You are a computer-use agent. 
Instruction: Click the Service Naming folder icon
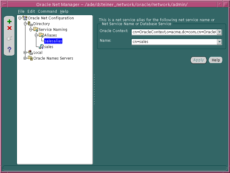36,30
